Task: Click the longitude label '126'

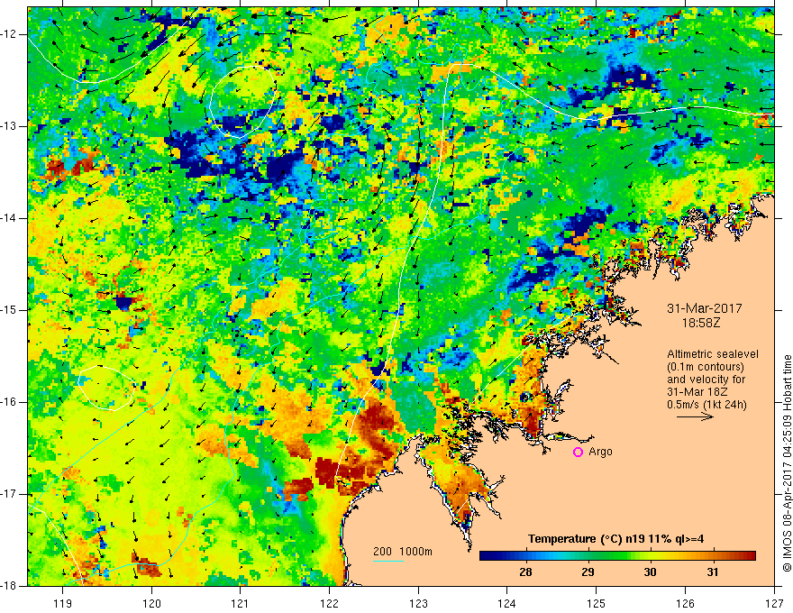Action: [x=685, y=603]
